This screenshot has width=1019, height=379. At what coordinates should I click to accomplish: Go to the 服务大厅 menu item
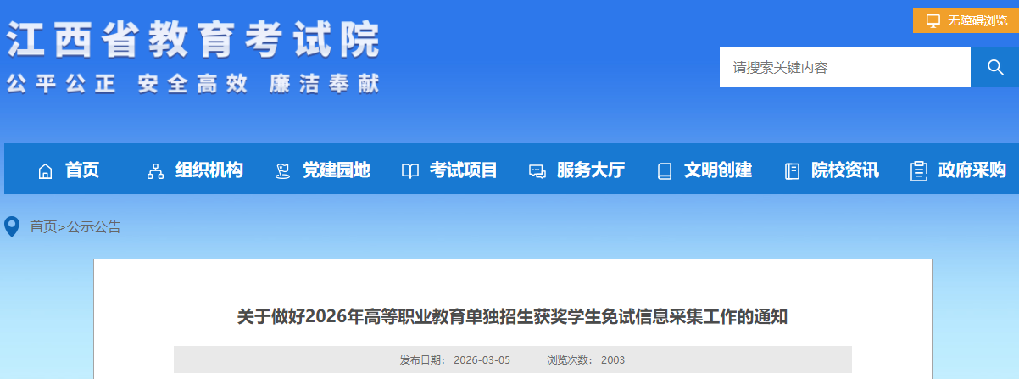tap(591, 170)
